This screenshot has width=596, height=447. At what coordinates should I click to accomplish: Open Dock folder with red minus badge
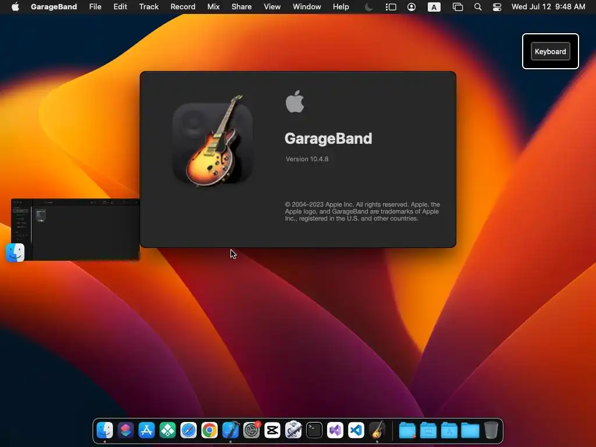coord(407,430)
